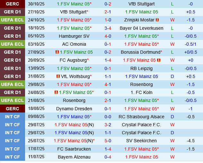Click red card icon in the 1. FC Koln row
203x163 pixels.
tap(56, 92)
